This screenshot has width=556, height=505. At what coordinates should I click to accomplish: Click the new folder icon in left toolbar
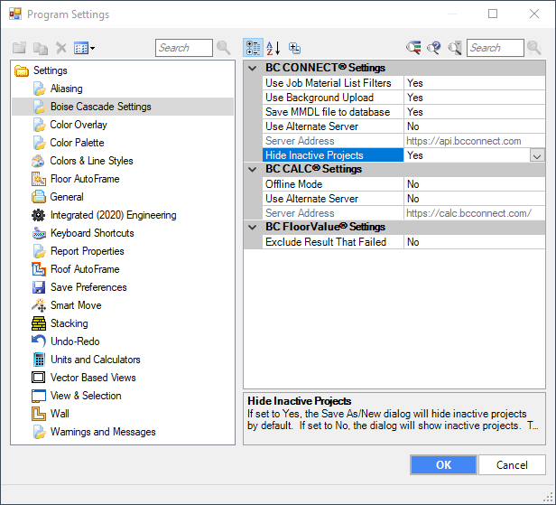tap(20, 48)
